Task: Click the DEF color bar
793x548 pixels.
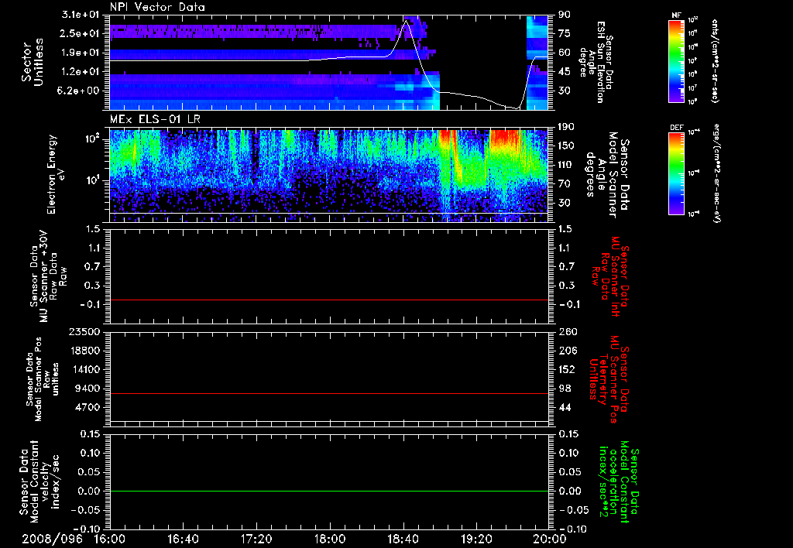Action: [x=677, y=173]
